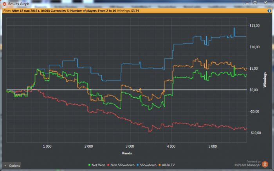The height and width of the screenshot is (171, 274).
Task: Click the 'Winnings: $3,74' filter text
Action: point(128,11)
